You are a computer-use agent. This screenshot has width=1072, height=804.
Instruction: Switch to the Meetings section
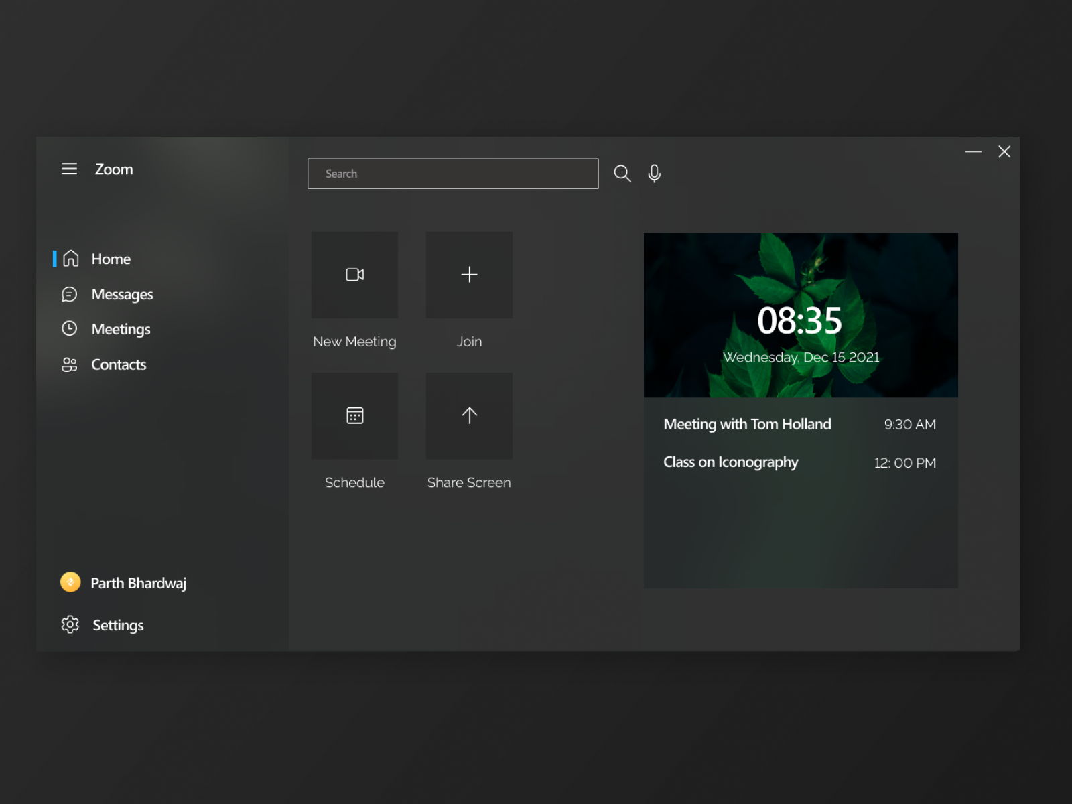click(121, 328)
